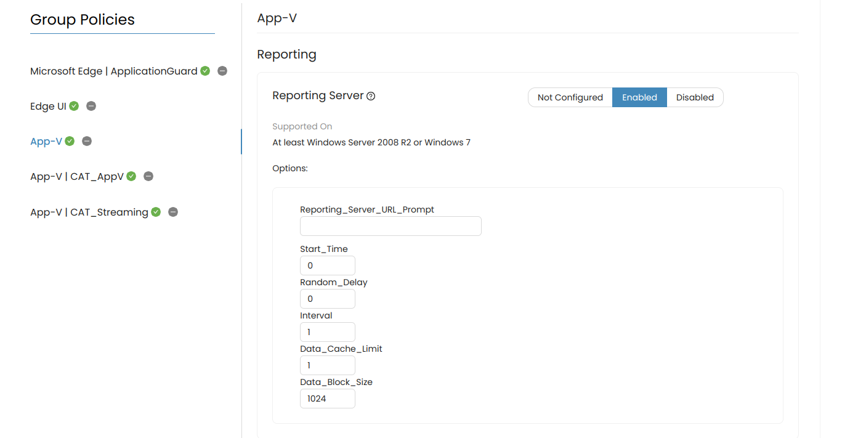The width and height of the screenshot is (850, 438).
Task: Click help icon beside Reporting Server
Action: pyautogui.click(x=371, y=96)
